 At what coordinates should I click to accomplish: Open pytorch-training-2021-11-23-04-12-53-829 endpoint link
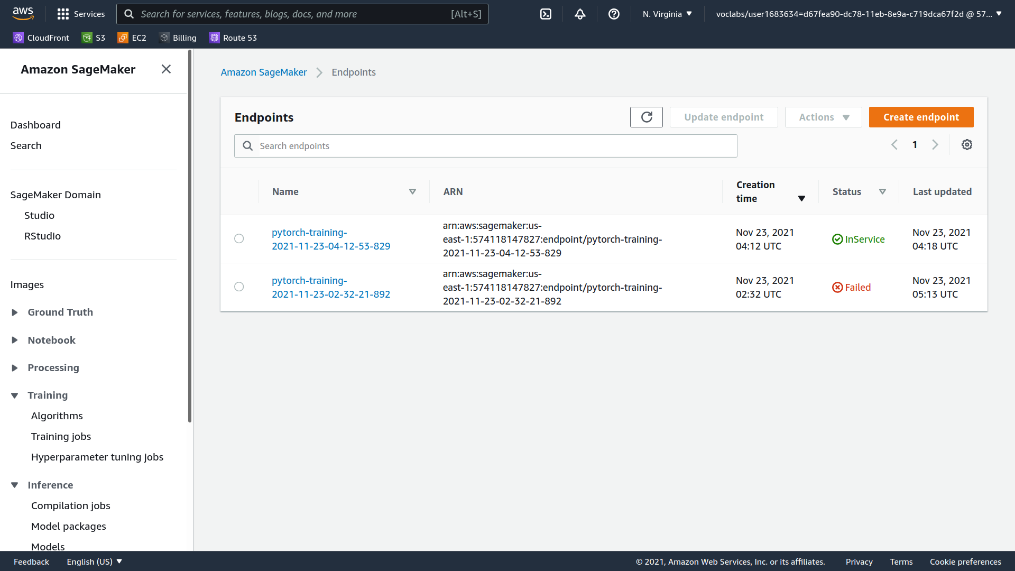pos(331,240)
